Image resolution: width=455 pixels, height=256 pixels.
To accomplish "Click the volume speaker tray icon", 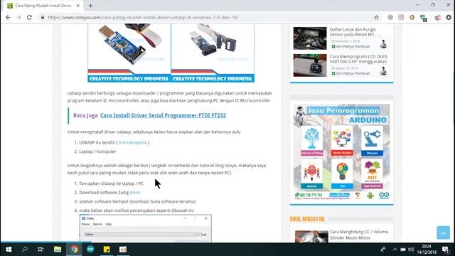I will [x=411, y=250].
